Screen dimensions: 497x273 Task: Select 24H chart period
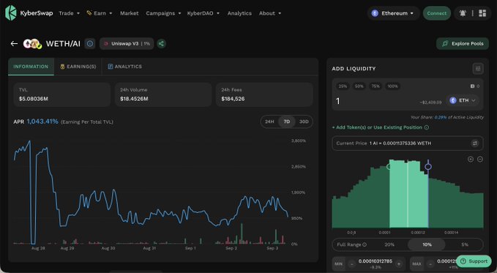269,121
